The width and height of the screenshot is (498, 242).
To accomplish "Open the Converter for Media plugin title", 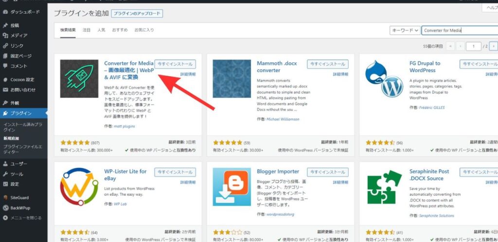I will click(x=129, y=70).
